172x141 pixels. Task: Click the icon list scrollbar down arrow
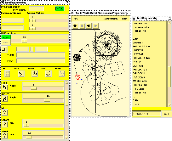(66, 138)
